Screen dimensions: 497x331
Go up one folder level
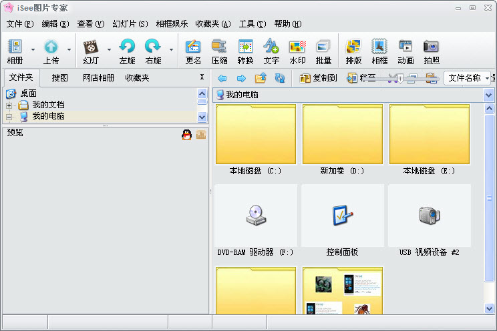tap(261, 78)
